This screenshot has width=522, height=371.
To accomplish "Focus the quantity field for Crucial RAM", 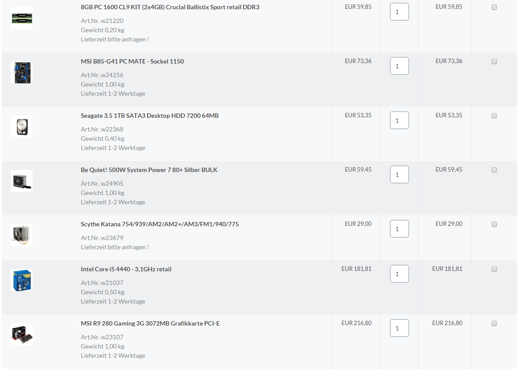I will [400, 12].
